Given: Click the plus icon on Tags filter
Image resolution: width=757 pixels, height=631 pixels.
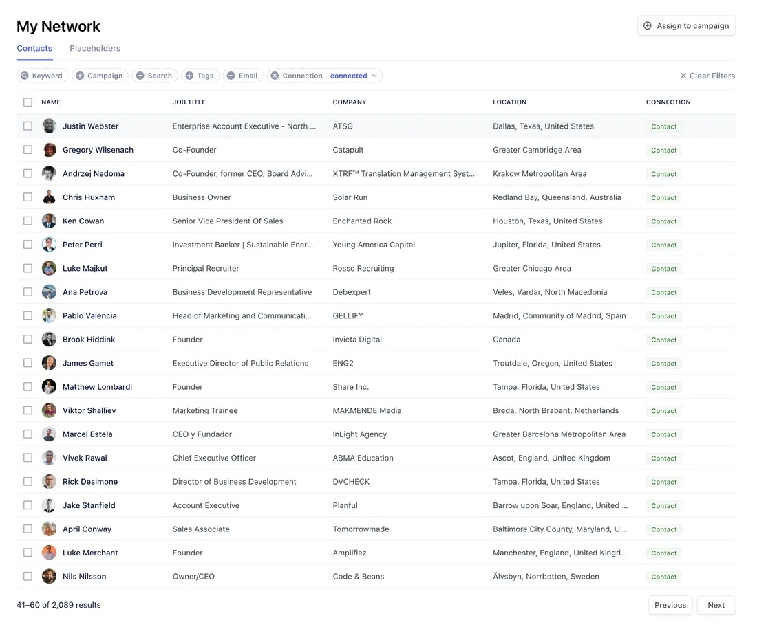Looking at the screenshot, I should pyautogui.click(x=190, y=76).
